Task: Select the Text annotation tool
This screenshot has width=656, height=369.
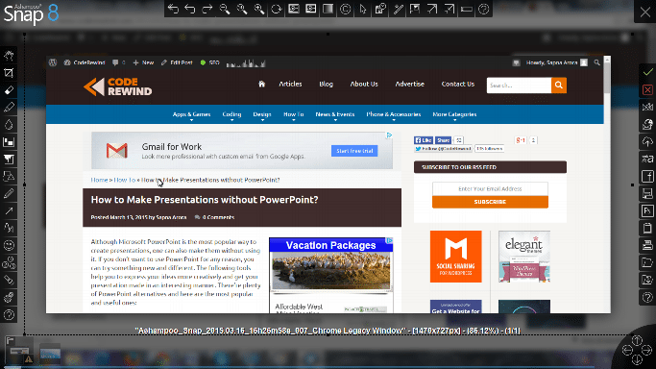Action: click(9, 228)
